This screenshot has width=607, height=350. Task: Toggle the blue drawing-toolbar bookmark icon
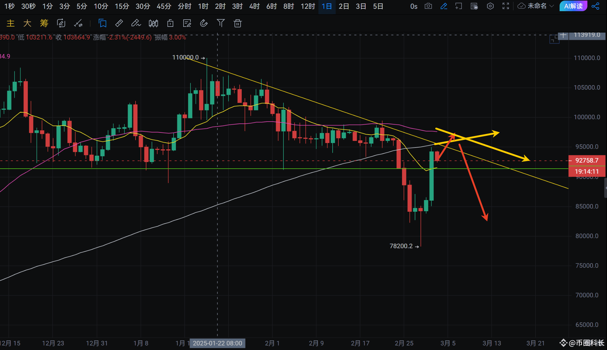(102, 23)
